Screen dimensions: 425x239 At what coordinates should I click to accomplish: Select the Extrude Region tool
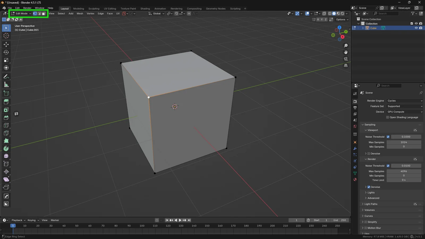click(x=6, y=102)
